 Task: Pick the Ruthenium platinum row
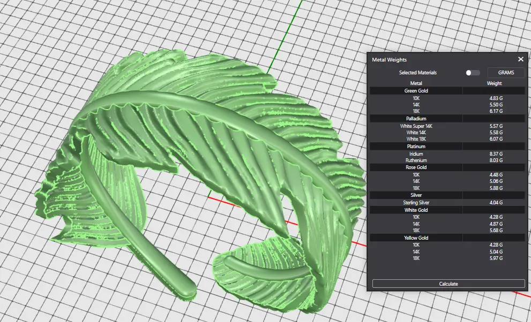tap(416, 160)
